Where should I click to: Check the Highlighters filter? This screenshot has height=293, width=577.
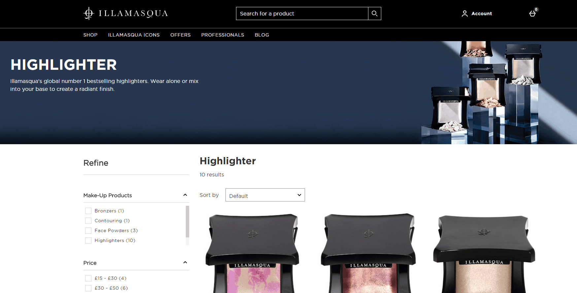[88, 240]
